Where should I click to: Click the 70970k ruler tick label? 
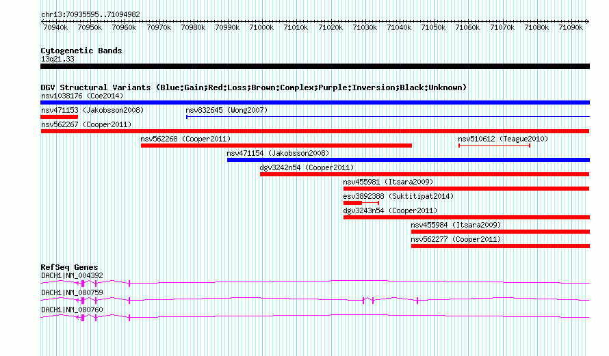(x=159, y=27)
